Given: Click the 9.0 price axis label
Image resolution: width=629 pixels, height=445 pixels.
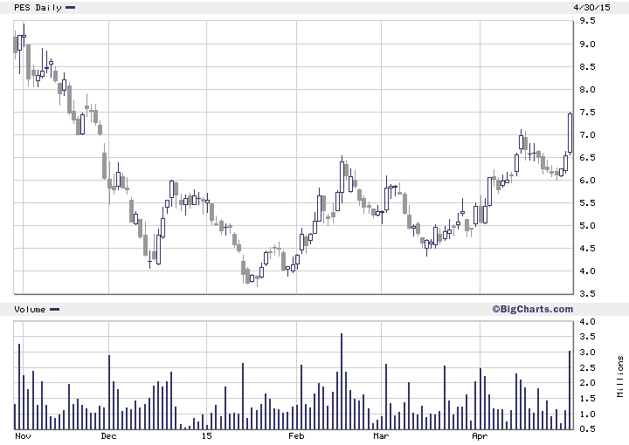Looking at the screenshot, I should 587,44.
